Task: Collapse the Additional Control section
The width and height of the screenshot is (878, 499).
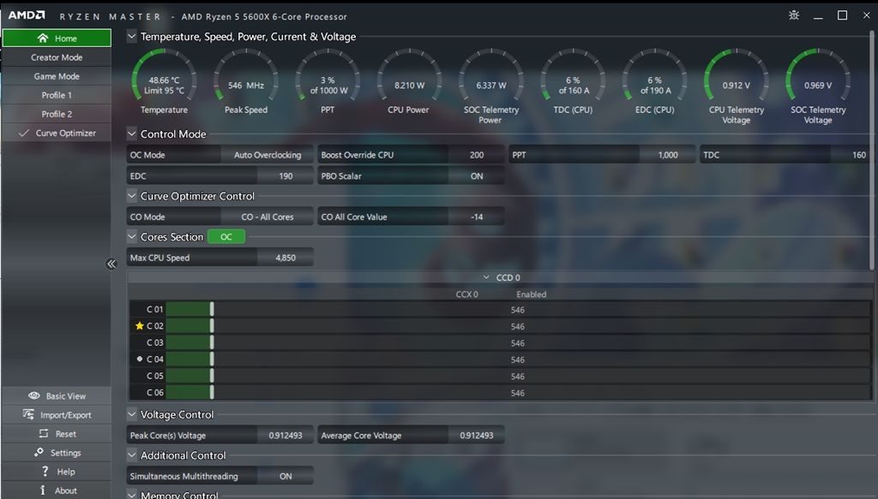Action: tap(131, 454)
